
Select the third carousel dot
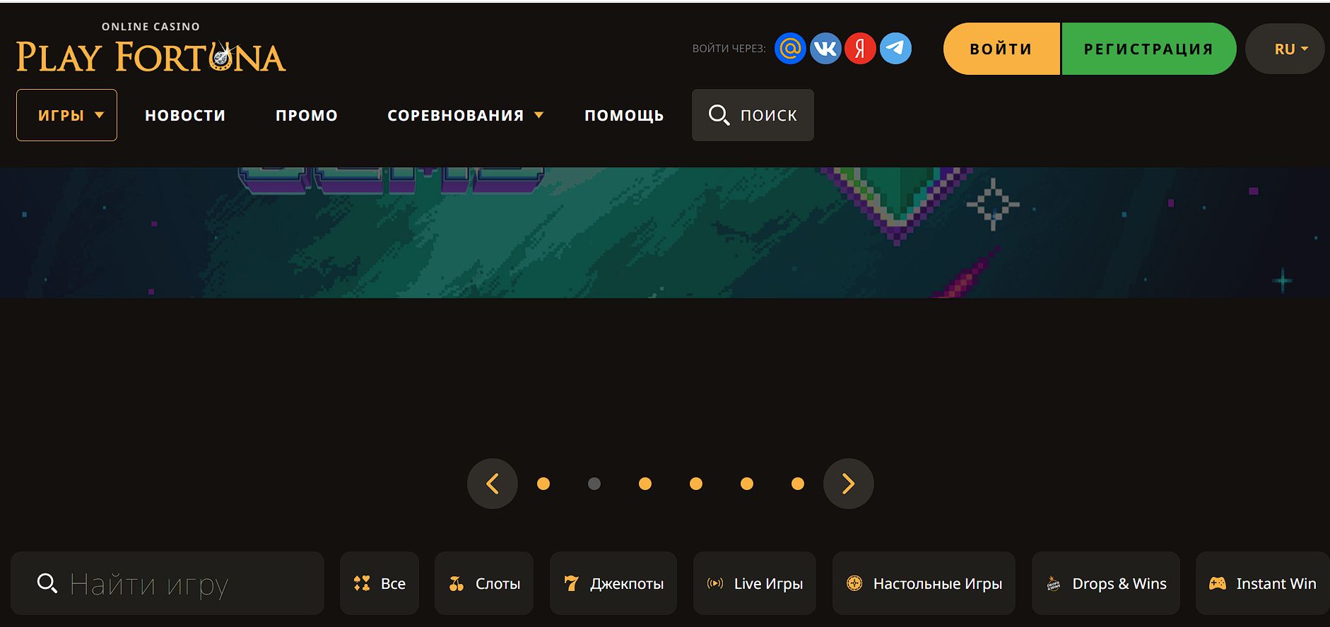(645, 484)
